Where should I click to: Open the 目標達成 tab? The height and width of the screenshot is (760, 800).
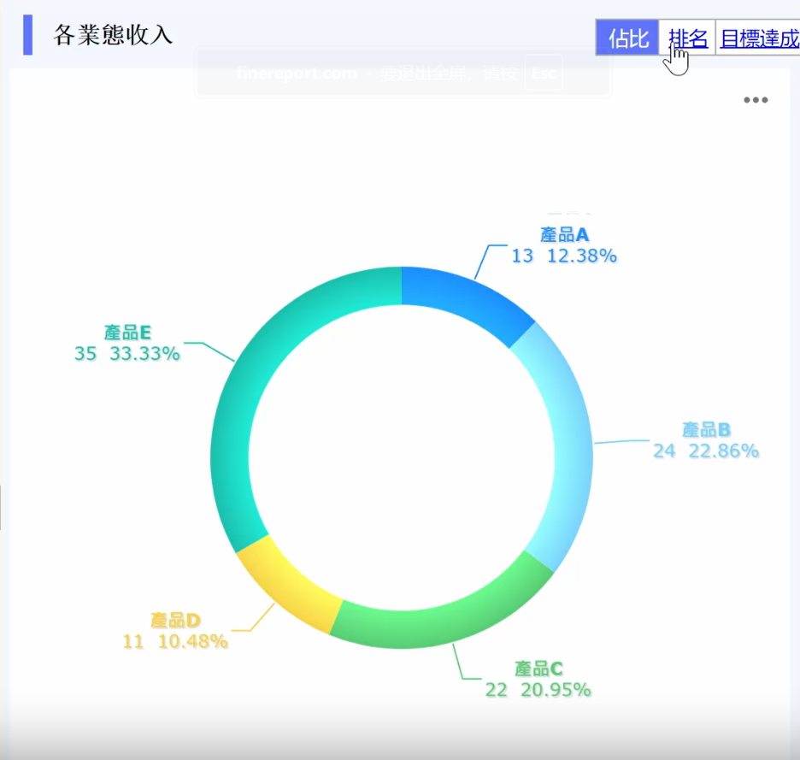coord(758,38)
